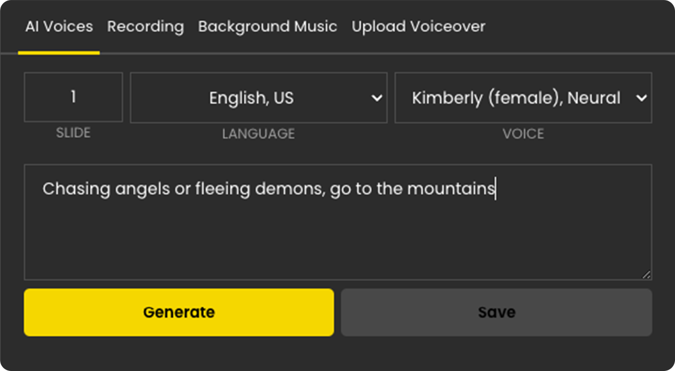Click the text box resize grip
The height and width of the screenshot is (371, 675).
point(647,275)
